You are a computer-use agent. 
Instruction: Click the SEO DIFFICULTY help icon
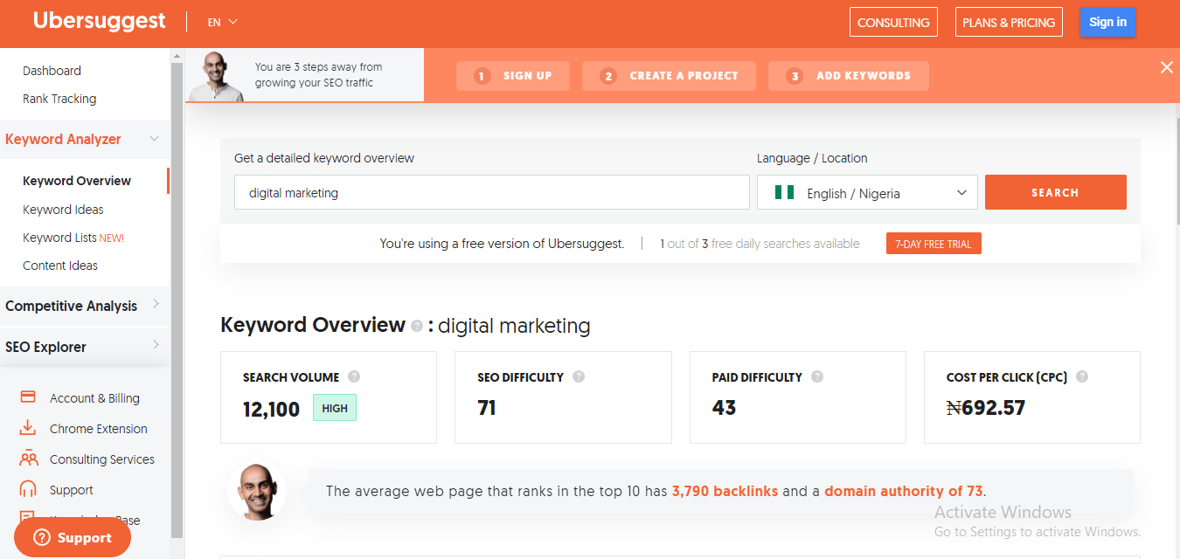579,376
